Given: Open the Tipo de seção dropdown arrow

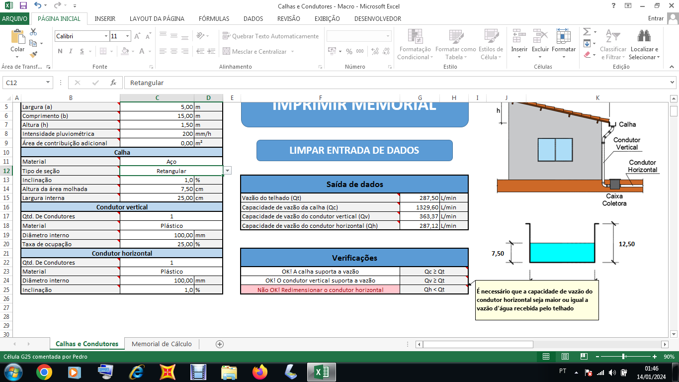Looking at the screenshot, I should pos(228,171).
